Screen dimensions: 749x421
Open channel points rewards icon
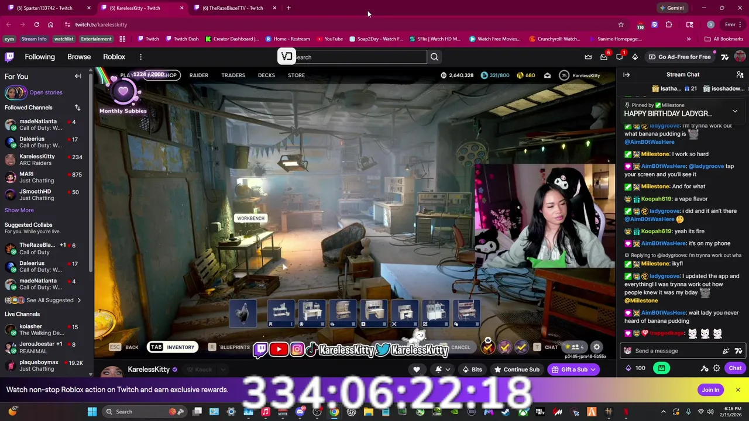pos(628,368)
